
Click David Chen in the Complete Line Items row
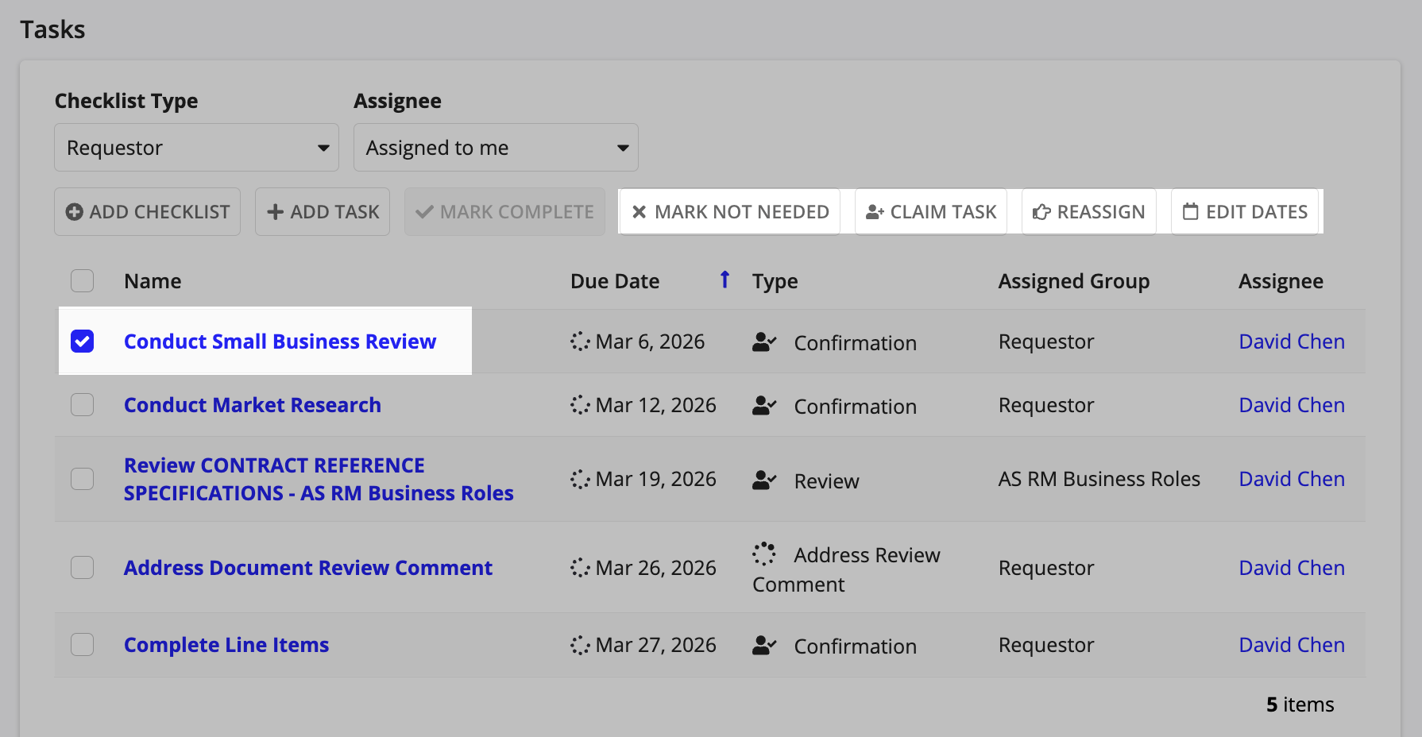(1292, 645)
